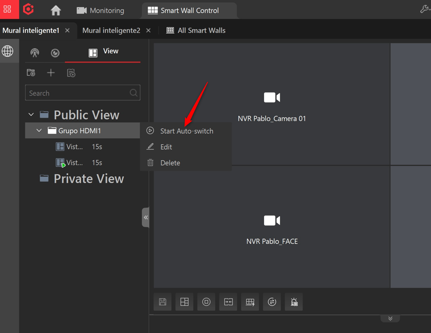Switch to the Mural inteligente2 tab
This screenshot has width=431, height=333.
click(111, 30)
